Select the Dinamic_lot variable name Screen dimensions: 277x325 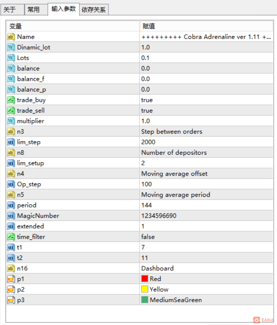point(34,47)
